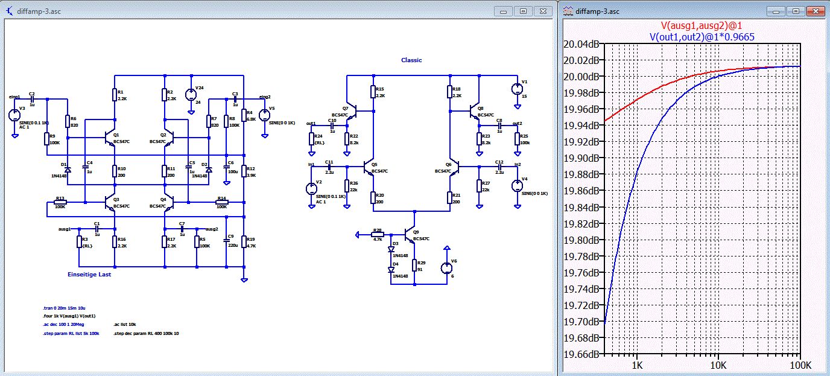This screenshot has width=830, height=376.
Task: Minimize the waveform plot window
Action: [776, 11]
